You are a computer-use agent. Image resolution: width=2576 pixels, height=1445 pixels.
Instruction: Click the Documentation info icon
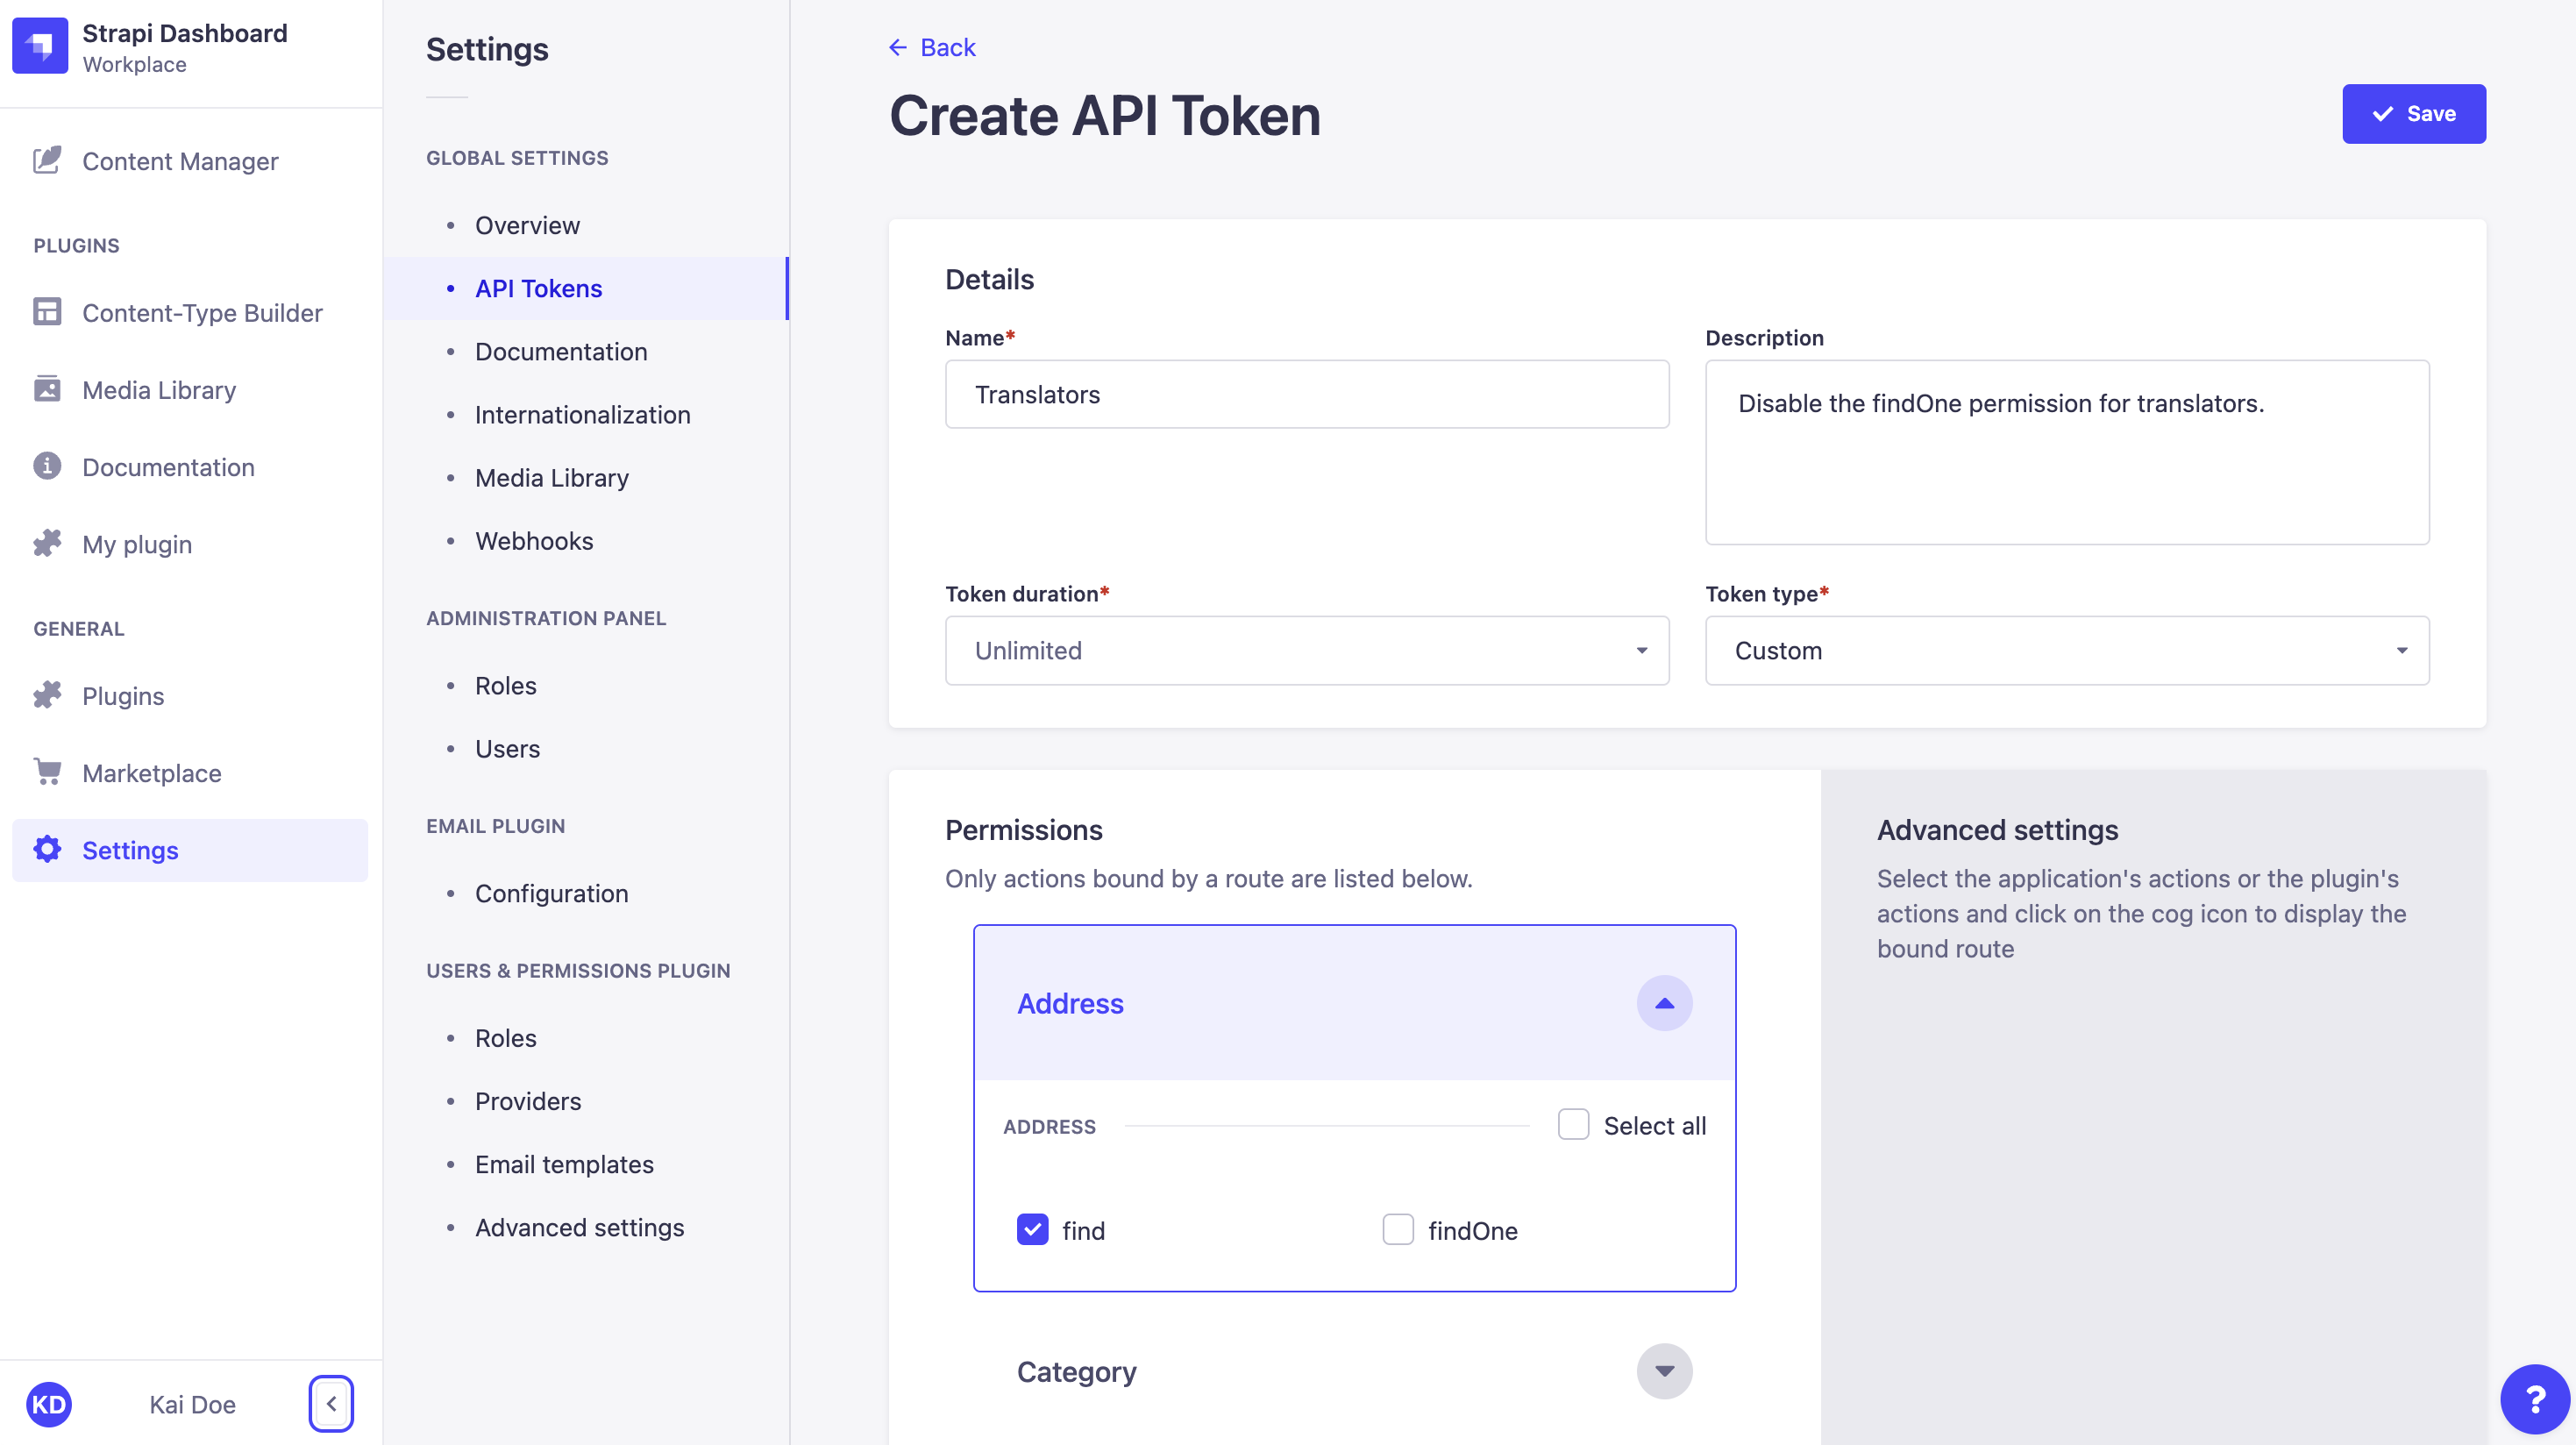tap(47, 466)
